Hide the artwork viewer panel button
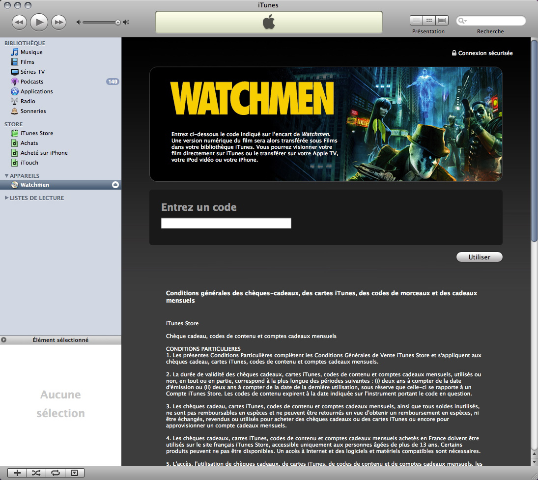Screen dimensions: 538x480 click(75, 473)
